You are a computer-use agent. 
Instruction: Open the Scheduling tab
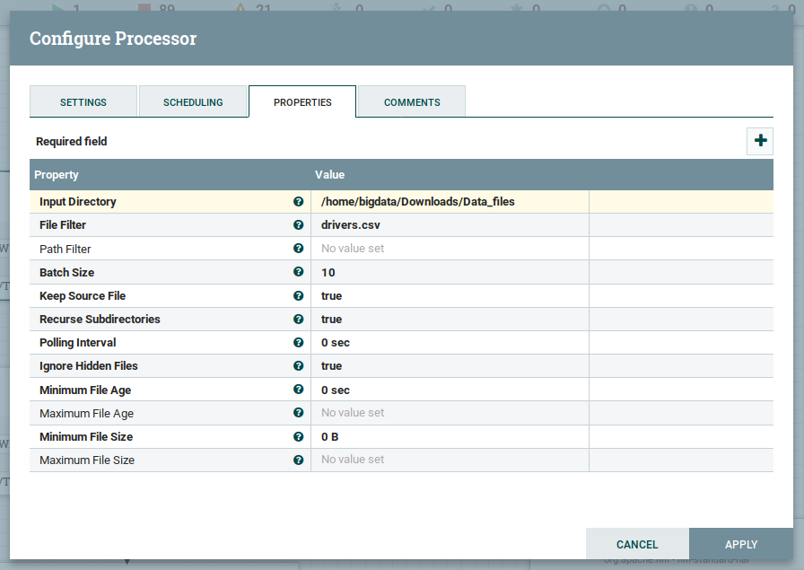coord(193,102)
